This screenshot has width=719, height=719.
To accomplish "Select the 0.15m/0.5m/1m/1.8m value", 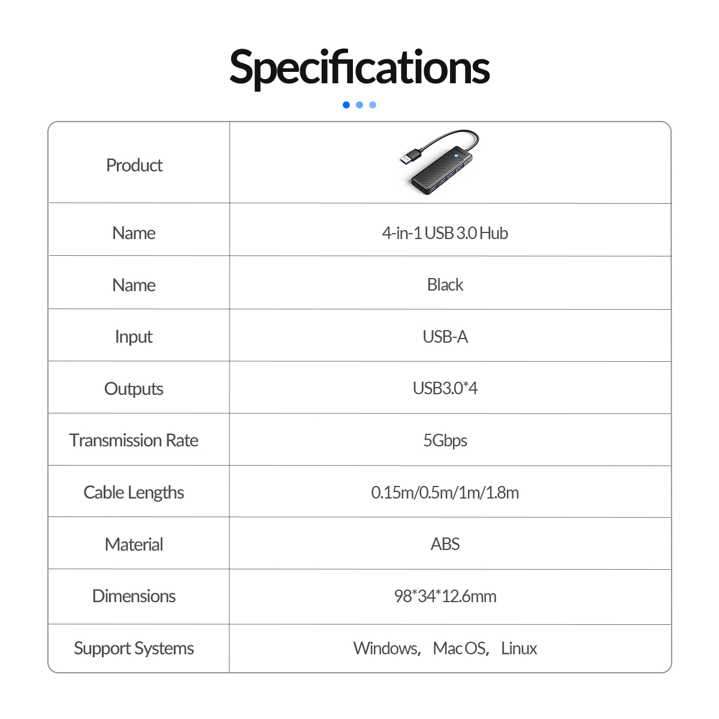I will pos(445,493).
